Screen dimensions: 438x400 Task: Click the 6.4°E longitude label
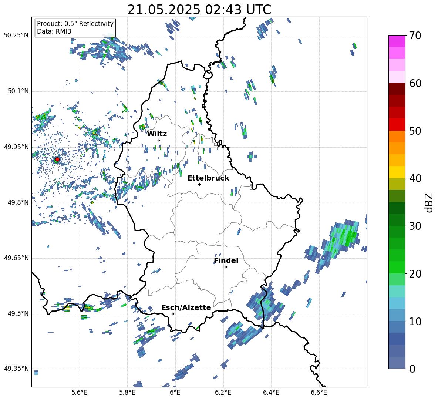tap(271, 393)
